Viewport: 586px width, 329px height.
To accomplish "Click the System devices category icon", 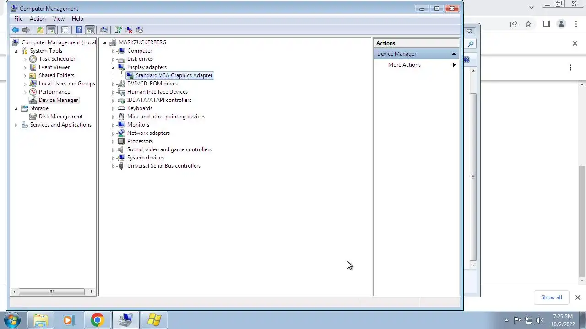I will click(121, 158).
